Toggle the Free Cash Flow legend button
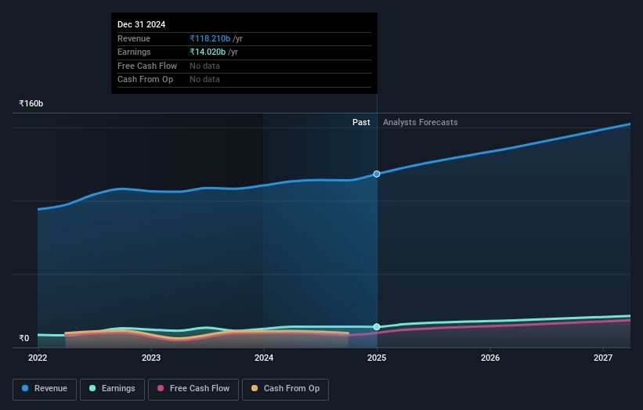The width and height of the screenshot is (643, 410). point(193,389)
